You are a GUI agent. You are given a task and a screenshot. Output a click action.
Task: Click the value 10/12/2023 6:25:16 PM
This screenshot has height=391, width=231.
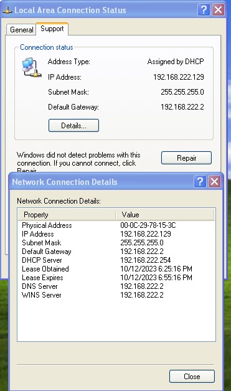tap(156, 269)
